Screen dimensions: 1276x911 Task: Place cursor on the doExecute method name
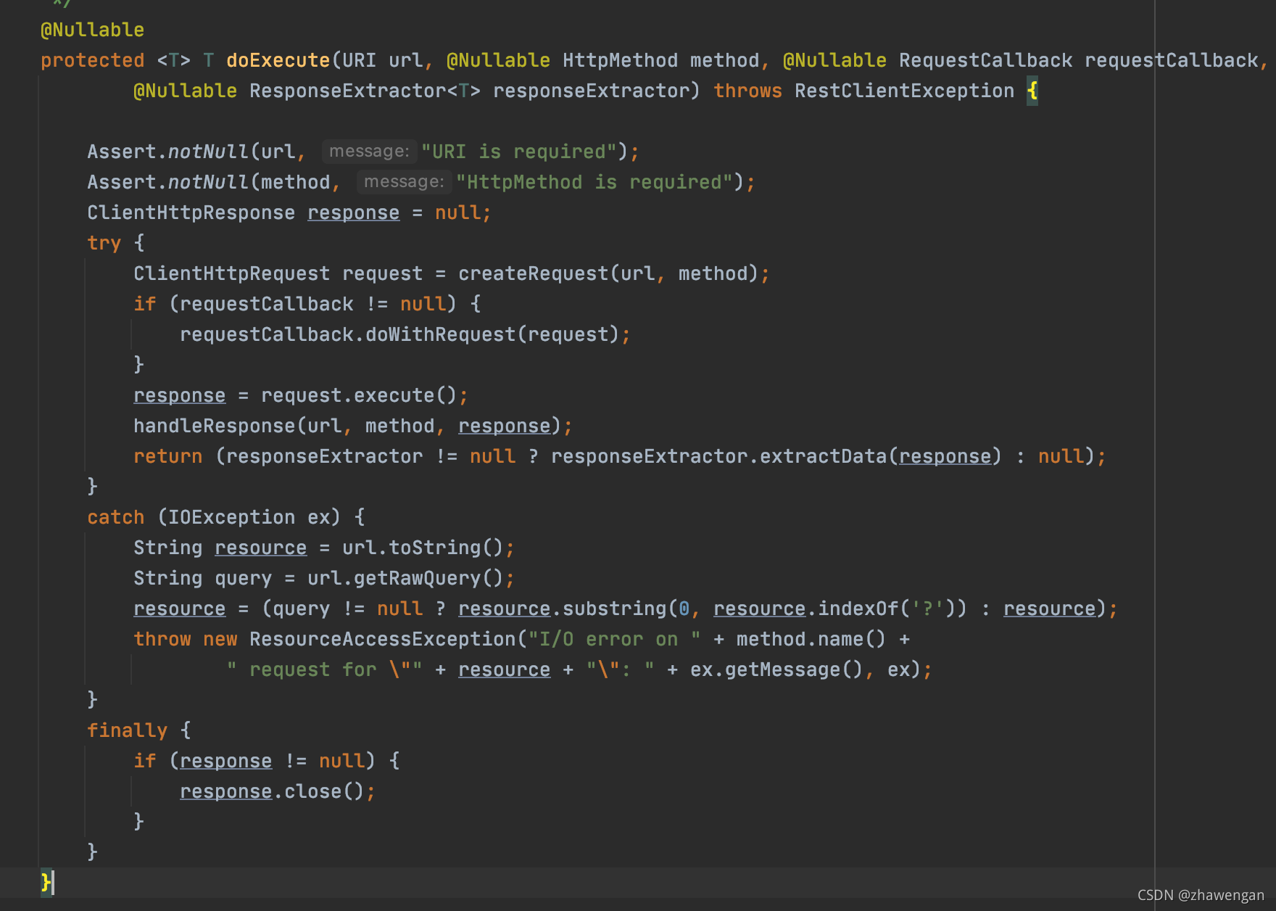(x=278, y=60)
